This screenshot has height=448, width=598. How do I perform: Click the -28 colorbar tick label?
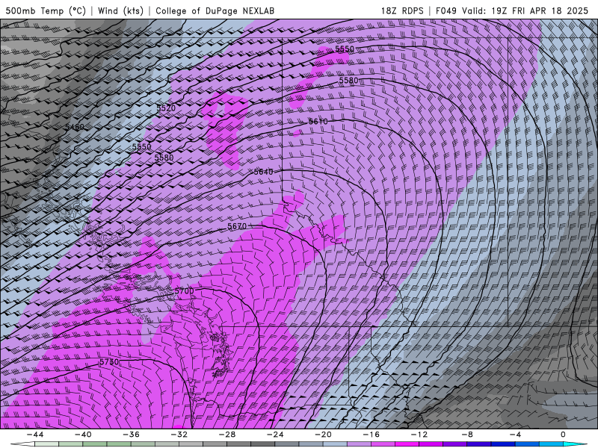point(227,435)
